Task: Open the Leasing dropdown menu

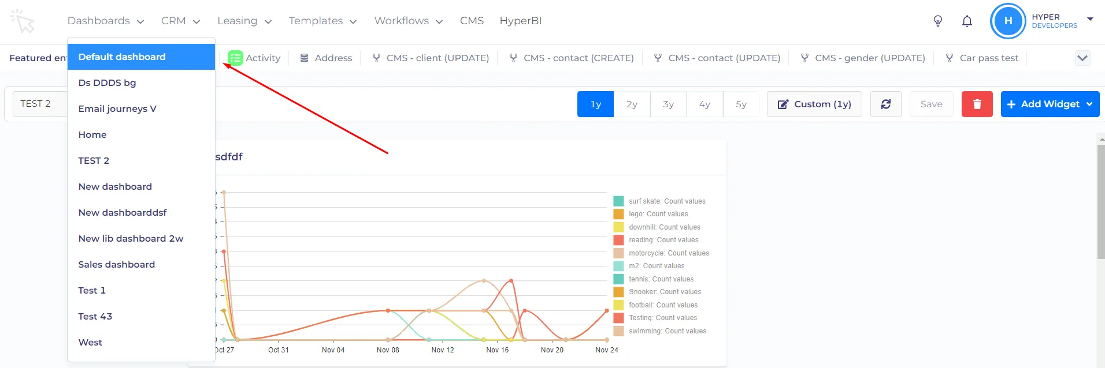Action: click(244, 21)
